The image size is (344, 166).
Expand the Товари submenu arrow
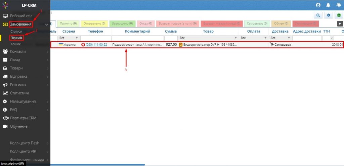[x=48, y=68]
